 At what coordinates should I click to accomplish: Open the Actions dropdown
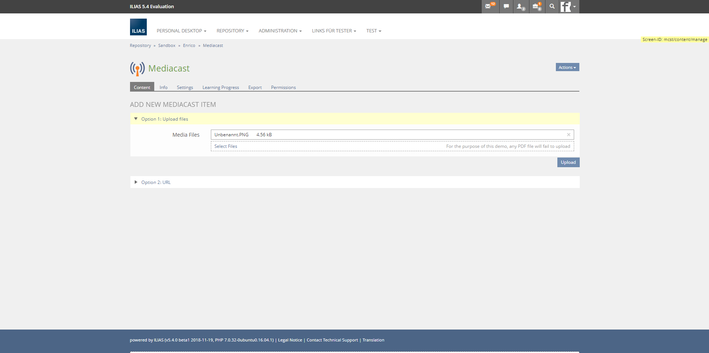pyautogui.click(x=567, y=67)
